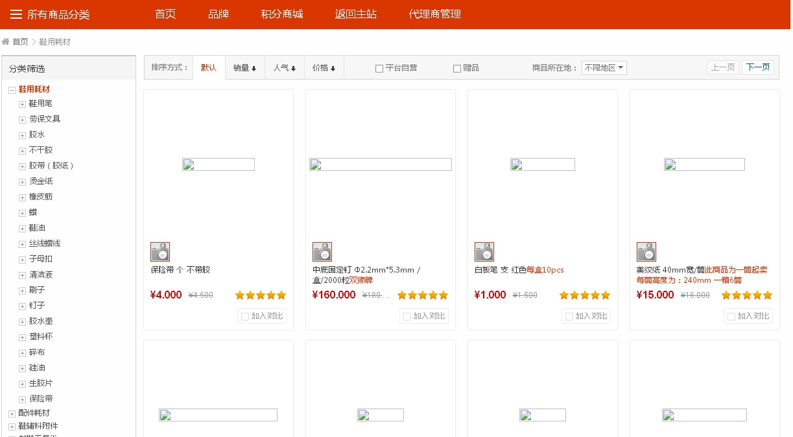
Task: Click star rating of ¥160.000 product
Action: [423, 295]
